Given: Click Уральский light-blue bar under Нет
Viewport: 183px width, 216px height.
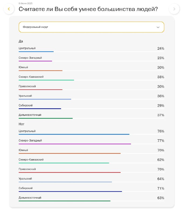Looking at the screenshot, I should coord(65,182).
